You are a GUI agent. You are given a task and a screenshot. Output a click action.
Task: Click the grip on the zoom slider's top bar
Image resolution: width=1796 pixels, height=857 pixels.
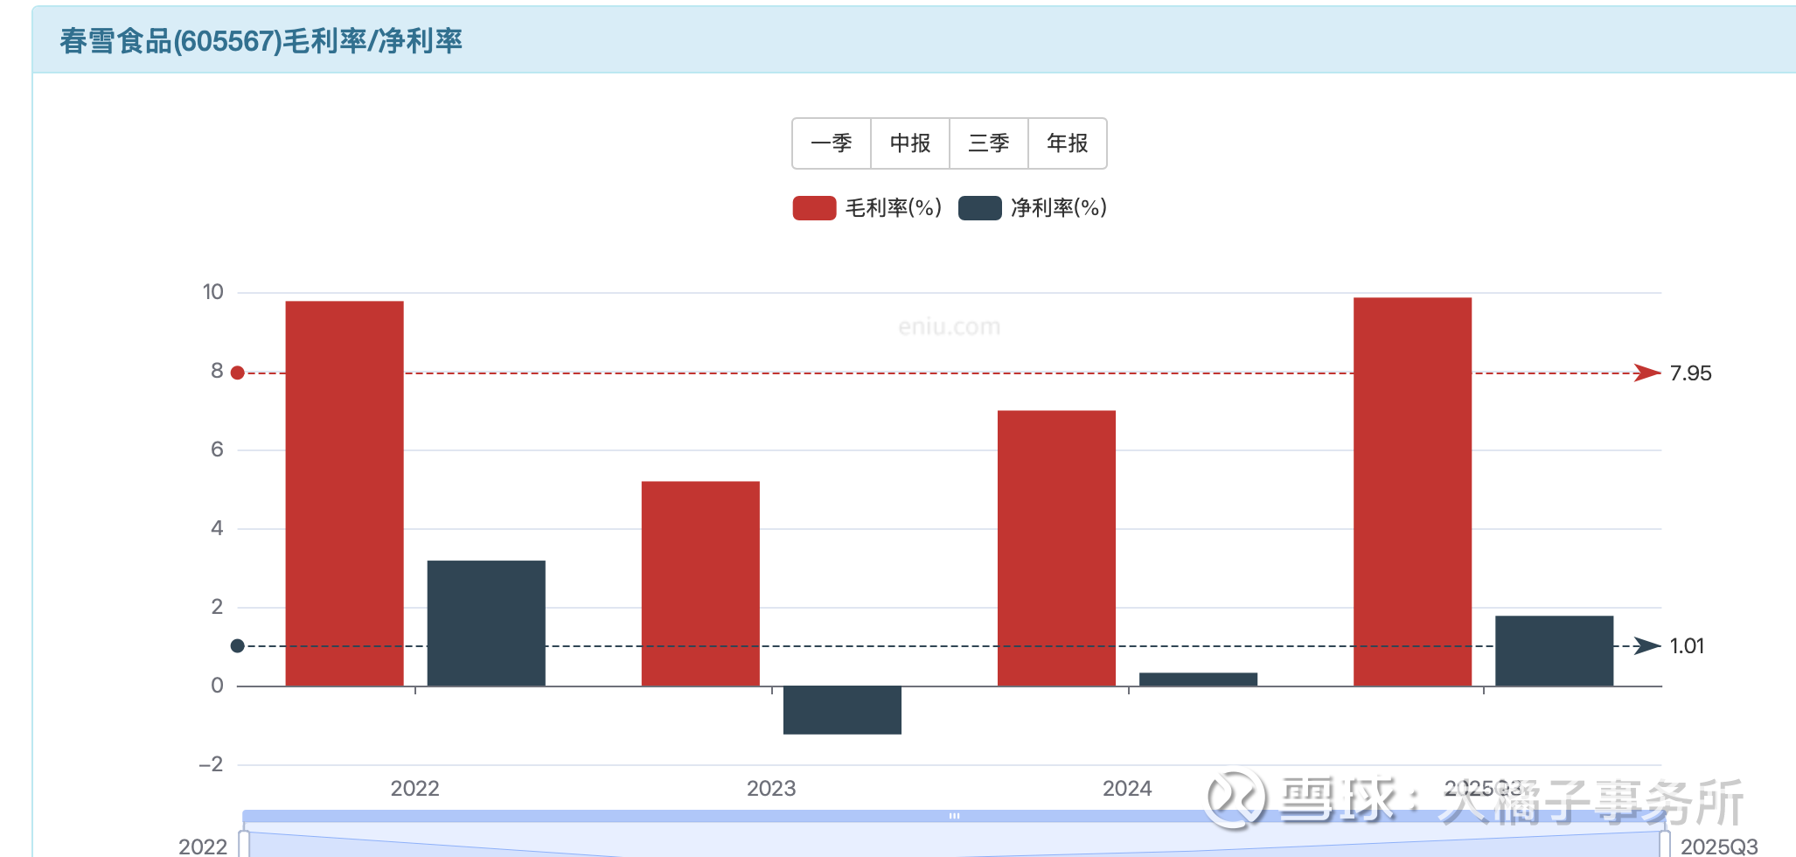click(x=954, y=816)
